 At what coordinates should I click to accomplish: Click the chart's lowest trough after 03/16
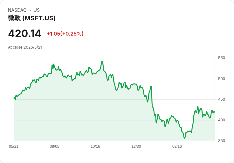pos(184,138)
